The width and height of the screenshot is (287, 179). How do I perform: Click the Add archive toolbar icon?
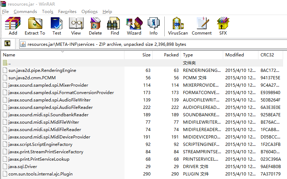point(13,26)
